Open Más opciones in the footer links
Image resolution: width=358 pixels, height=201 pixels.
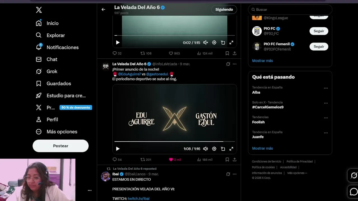coord(297,173)
